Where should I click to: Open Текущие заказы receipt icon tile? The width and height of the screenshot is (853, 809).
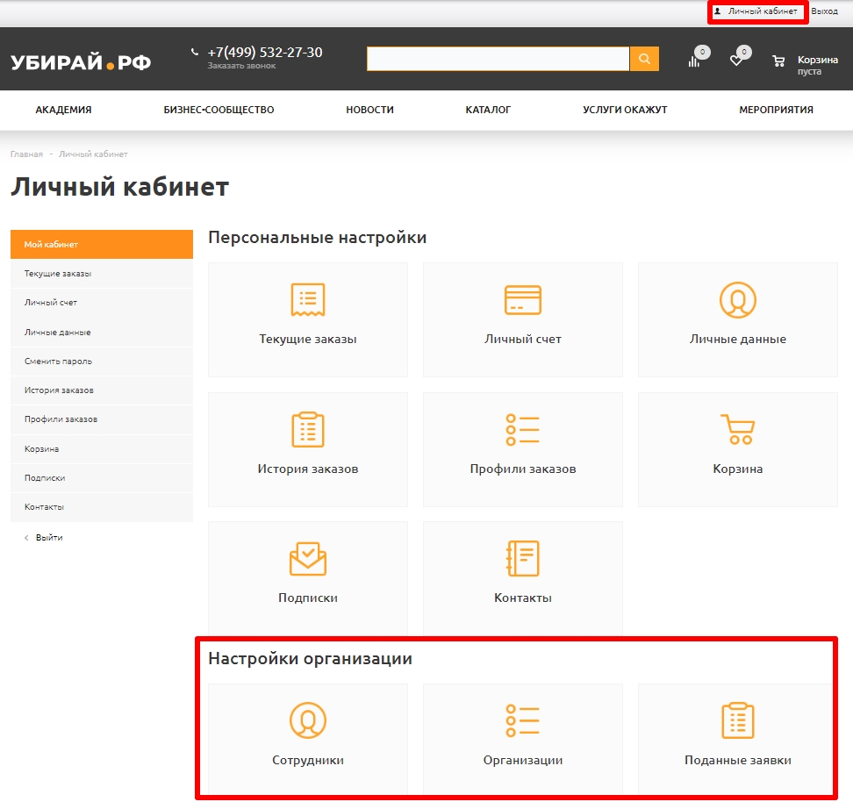pos(308,320)
